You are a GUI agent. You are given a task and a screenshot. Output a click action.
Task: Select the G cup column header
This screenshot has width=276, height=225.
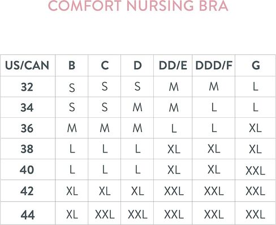coord(256,66)
